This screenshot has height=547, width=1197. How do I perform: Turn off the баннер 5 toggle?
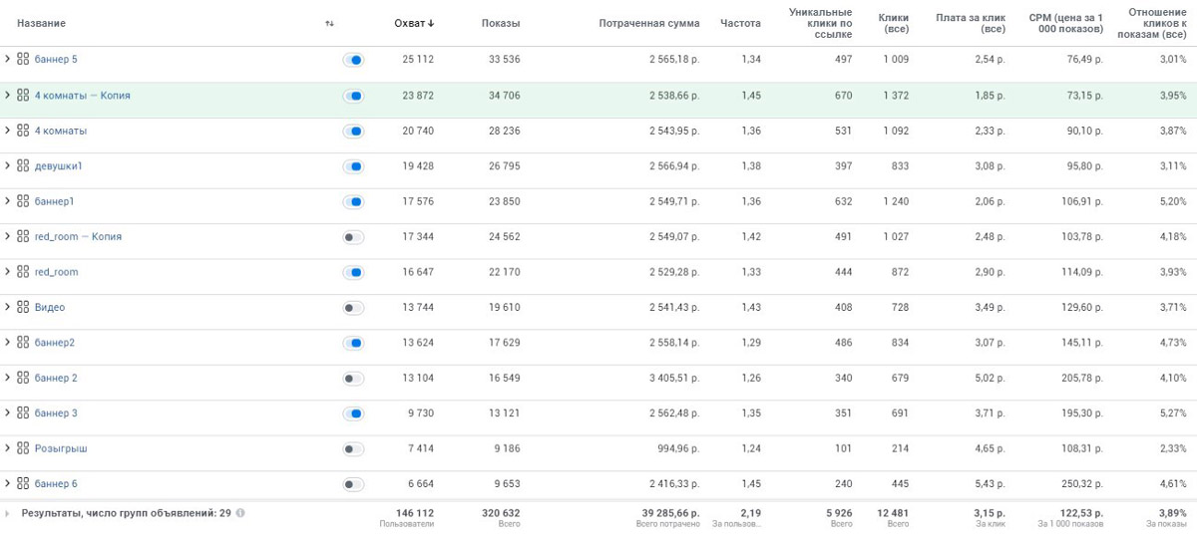pyautogui.click(x=353, y=60)
